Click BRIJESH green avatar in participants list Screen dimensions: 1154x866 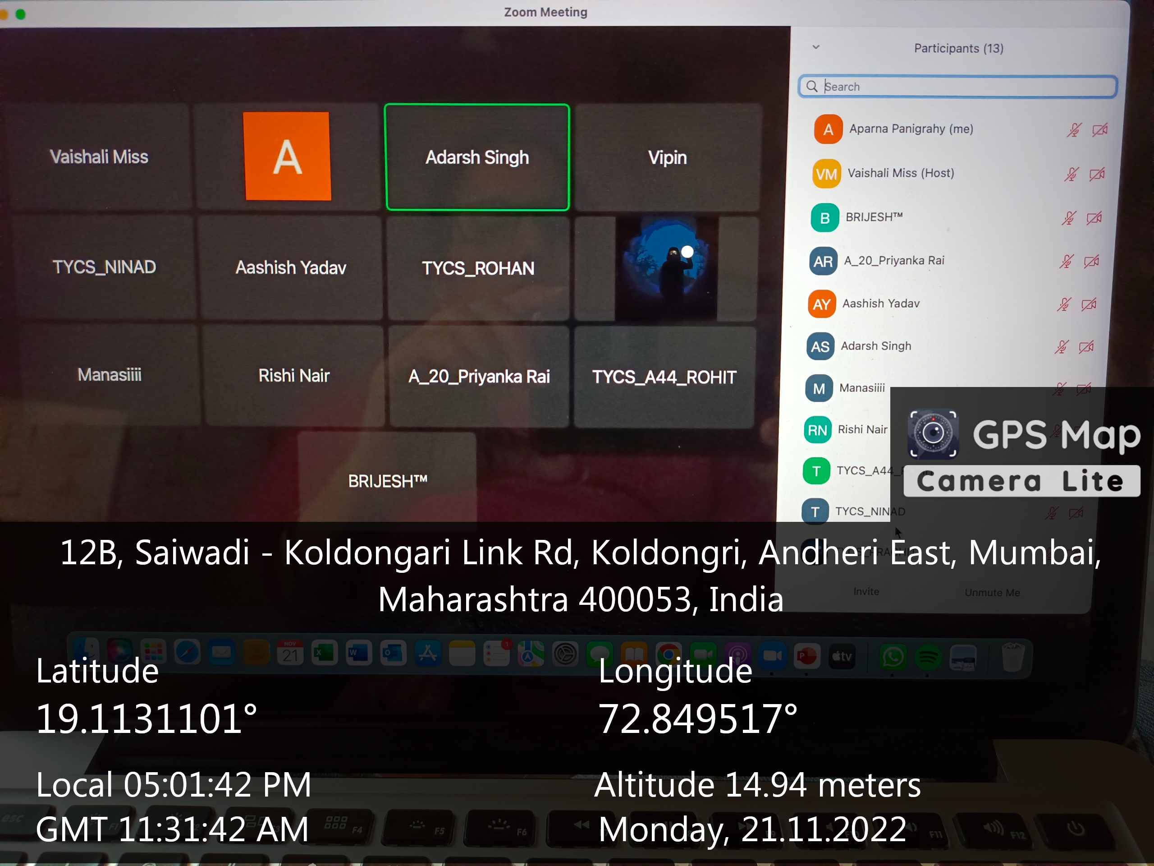click(x=824, y=218)
